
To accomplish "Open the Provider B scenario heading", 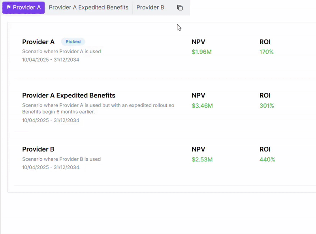I will click(x=38, y=149).
